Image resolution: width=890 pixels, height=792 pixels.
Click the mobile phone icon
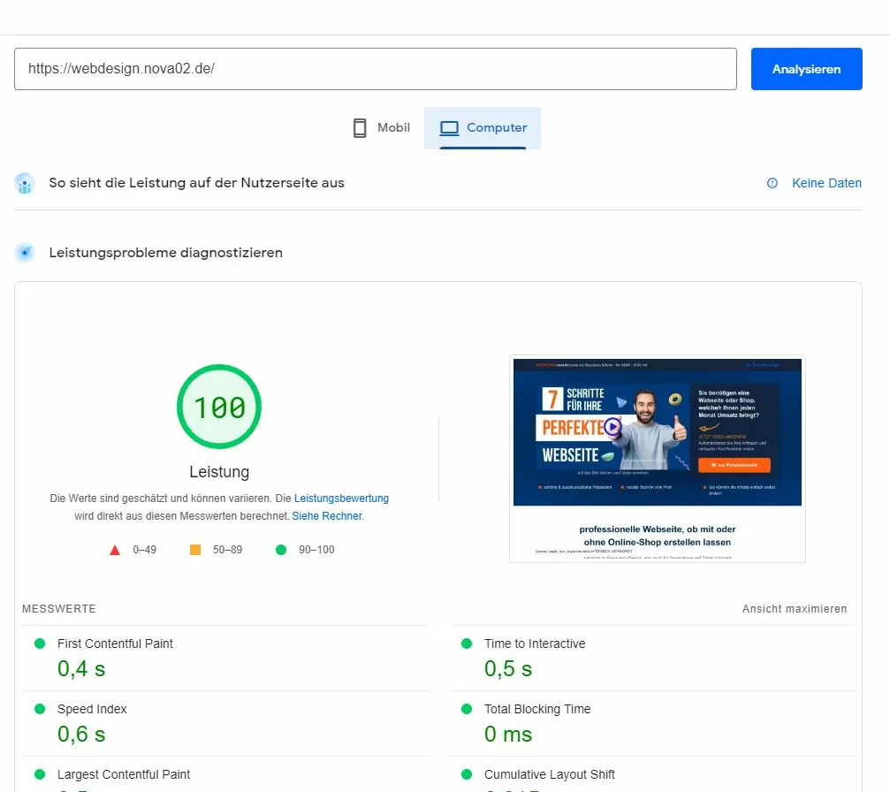point(360,128)
